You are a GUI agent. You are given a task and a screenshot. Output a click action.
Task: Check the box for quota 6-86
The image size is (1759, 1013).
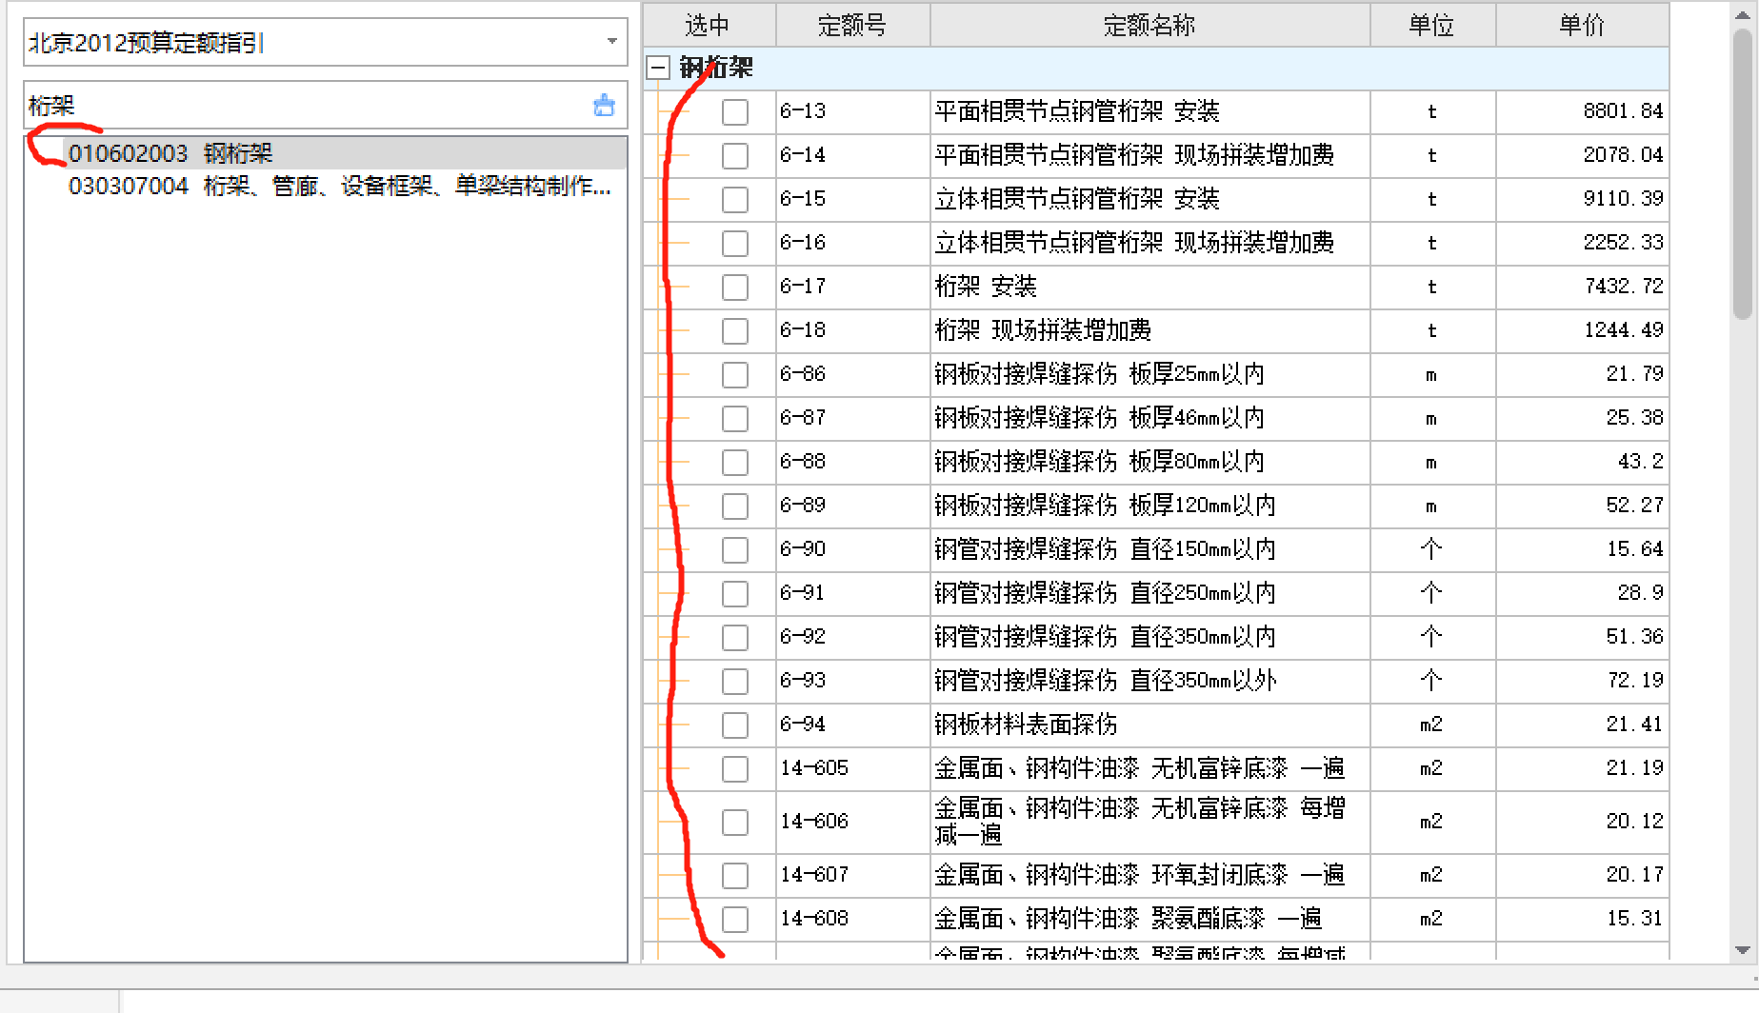[x=734, y=374]
